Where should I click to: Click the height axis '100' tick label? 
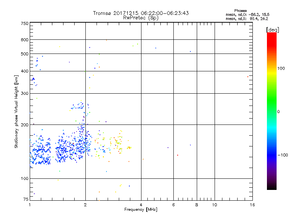pos(25,179)
